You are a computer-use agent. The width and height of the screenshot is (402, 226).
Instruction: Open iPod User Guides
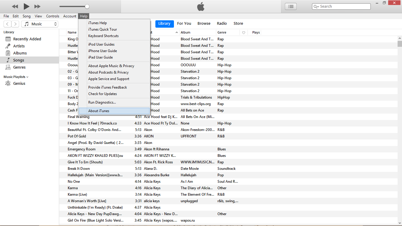pos(114,44)
